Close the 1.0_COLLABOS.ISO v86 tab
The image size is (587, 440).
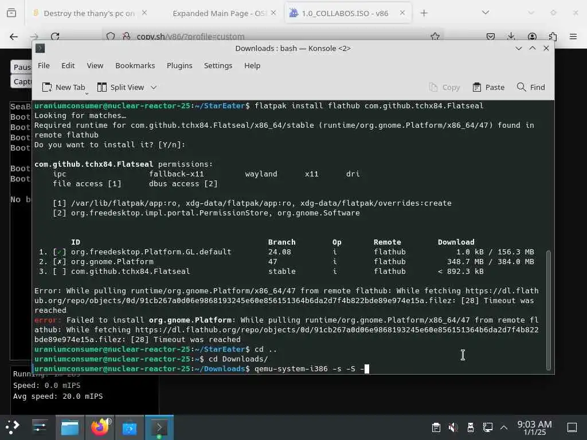tap(402, 13)
